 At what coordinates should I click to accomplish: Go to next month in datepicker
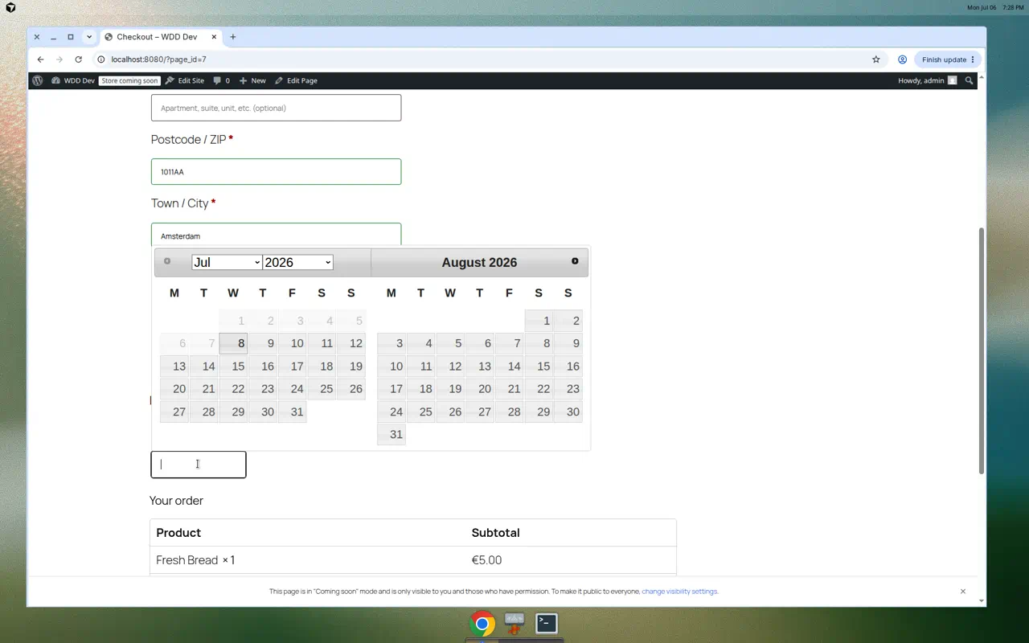(x=575, y=261)
